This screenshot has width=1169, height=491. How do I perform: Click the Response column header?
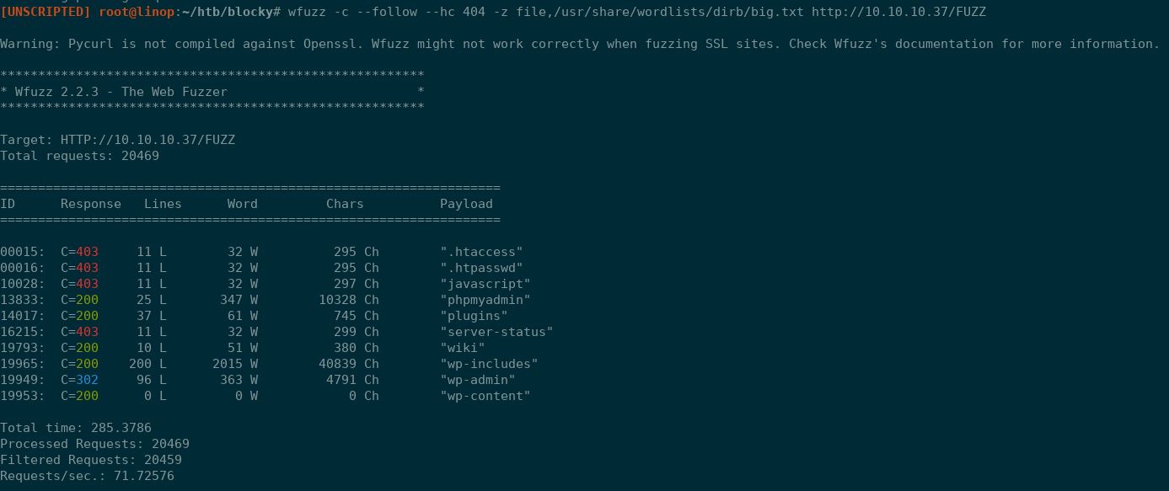[x=91, y=204]
